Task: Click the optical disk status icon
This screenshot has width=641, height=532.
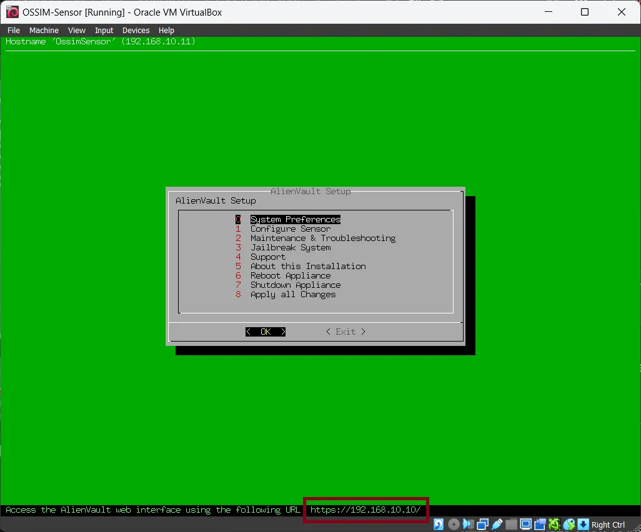Action: [454, 525]
